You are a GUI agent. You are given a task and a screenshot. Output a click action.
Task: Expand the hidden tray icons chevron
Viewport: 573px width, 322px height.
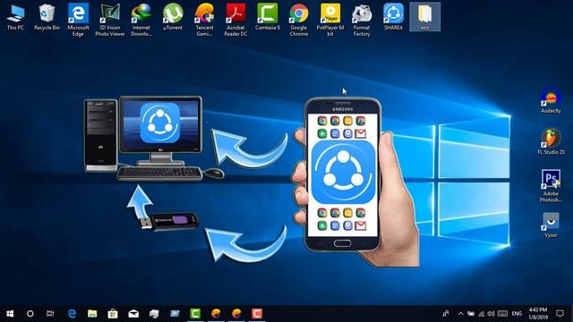[x=461, y=314]
